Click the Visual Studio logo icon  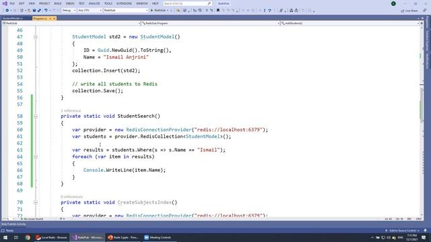[x=5, y=3]
